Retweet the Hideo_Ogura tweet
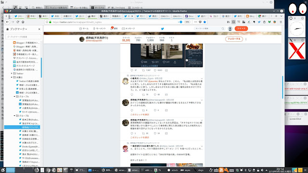The image size is (308, 173). click(x=143, y=95)
